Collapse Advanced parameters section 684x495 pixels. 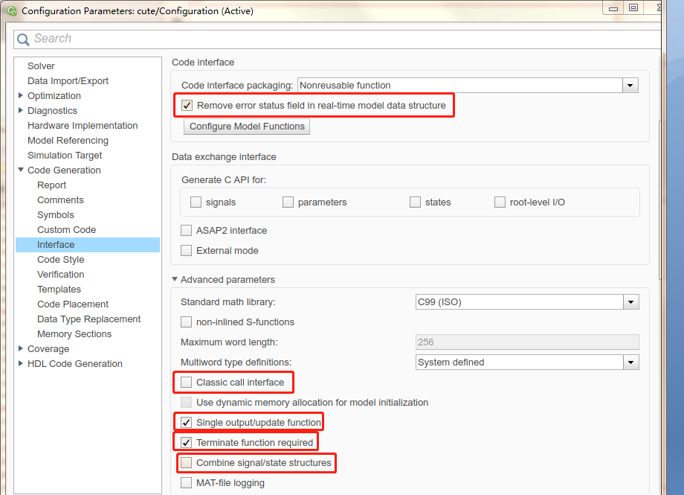175,279
